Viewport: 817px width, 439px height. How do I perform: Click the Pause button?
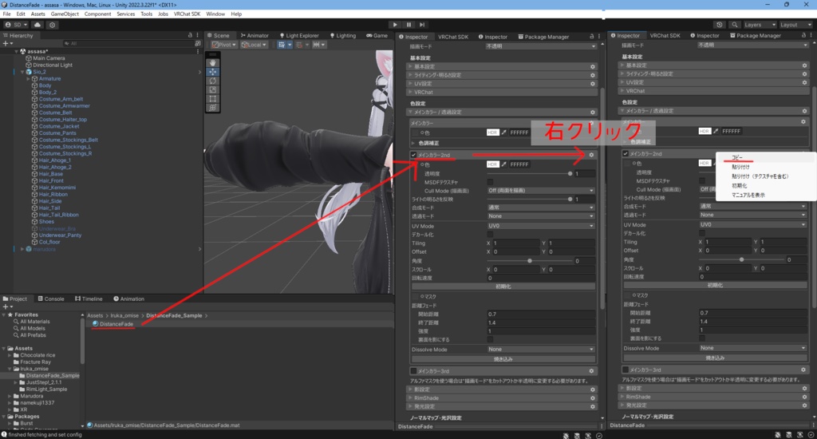click(408, 25)
